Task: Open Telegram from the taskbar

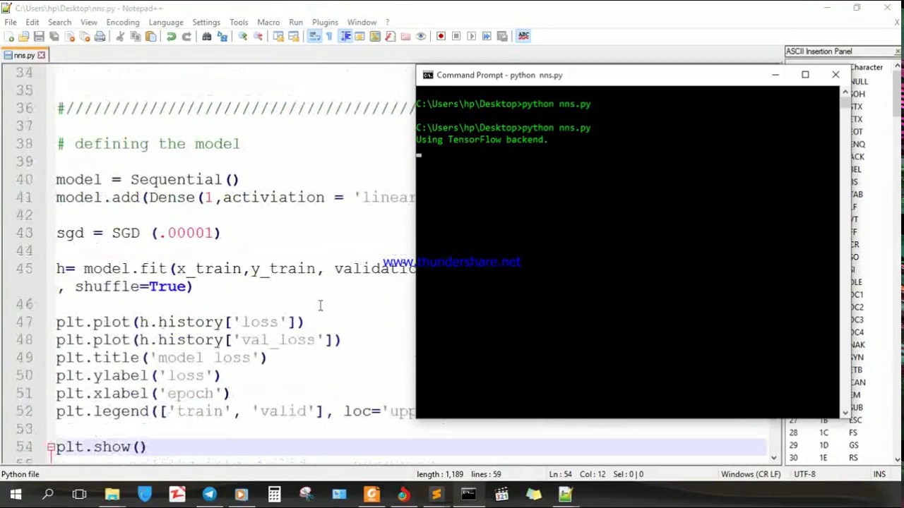Action: 209,495
